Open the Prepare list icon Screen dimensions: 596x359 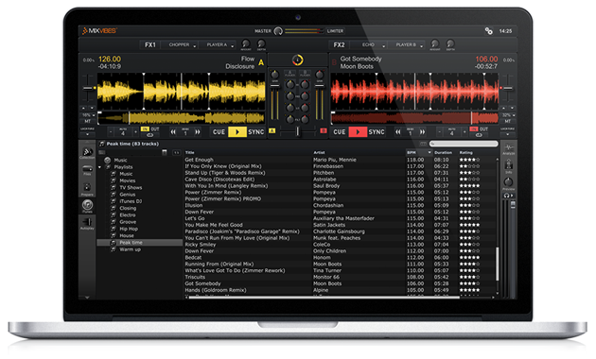[x=87, y=189]
